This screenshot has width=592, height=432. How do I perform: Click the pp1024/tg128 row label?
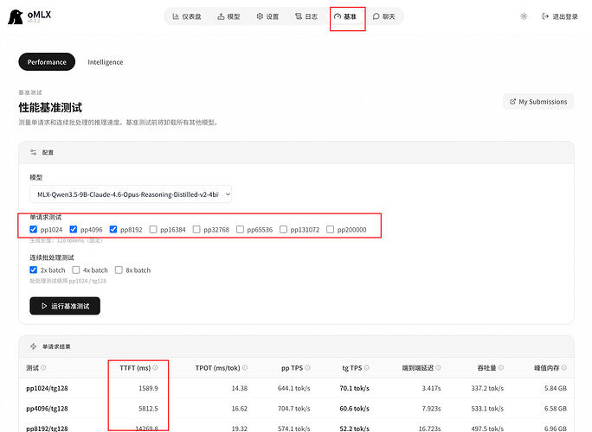[x=47, y=388]
